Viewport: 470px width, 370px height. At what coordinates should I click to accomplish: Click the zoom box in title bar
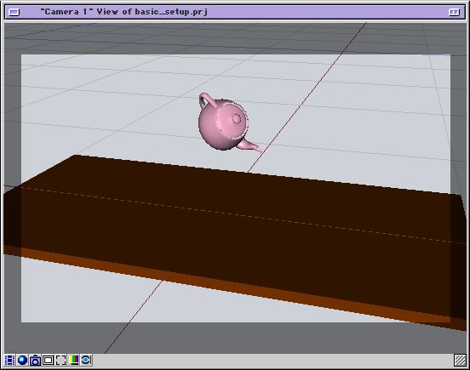click(454, 12)
